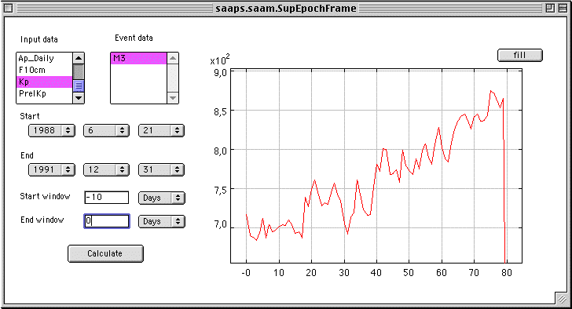Open the Start window Days unit dropdown
The width and height of the screenshot is (572, 309).
[x=162, y=198]
